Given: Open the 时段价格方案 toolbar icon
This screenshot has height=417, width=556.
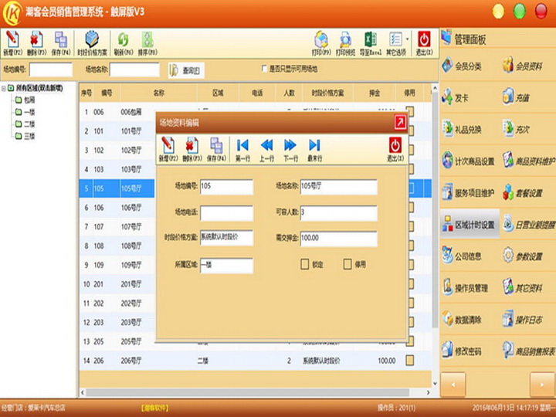Looking at the screenshot, I should click(92, 43).
